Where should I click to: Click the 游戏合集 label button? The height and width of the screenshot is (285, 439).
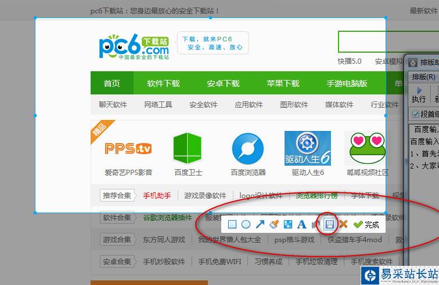(117, 239)
